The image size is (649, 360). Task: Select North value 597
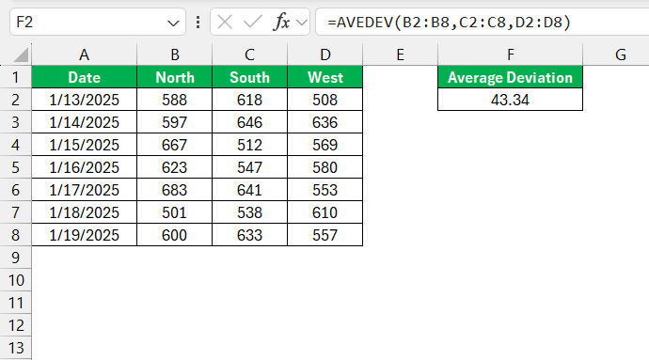[x=174, y=122]
